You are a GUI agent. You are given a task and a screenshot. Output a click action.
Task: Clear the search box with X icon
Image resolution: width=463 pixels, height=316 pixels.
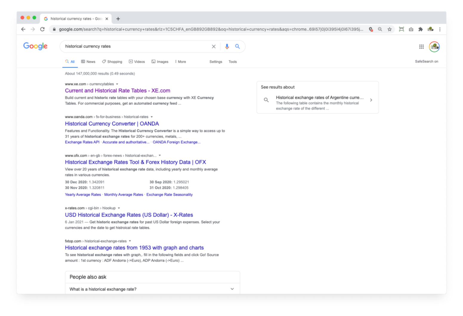click(x=214, y=47)
